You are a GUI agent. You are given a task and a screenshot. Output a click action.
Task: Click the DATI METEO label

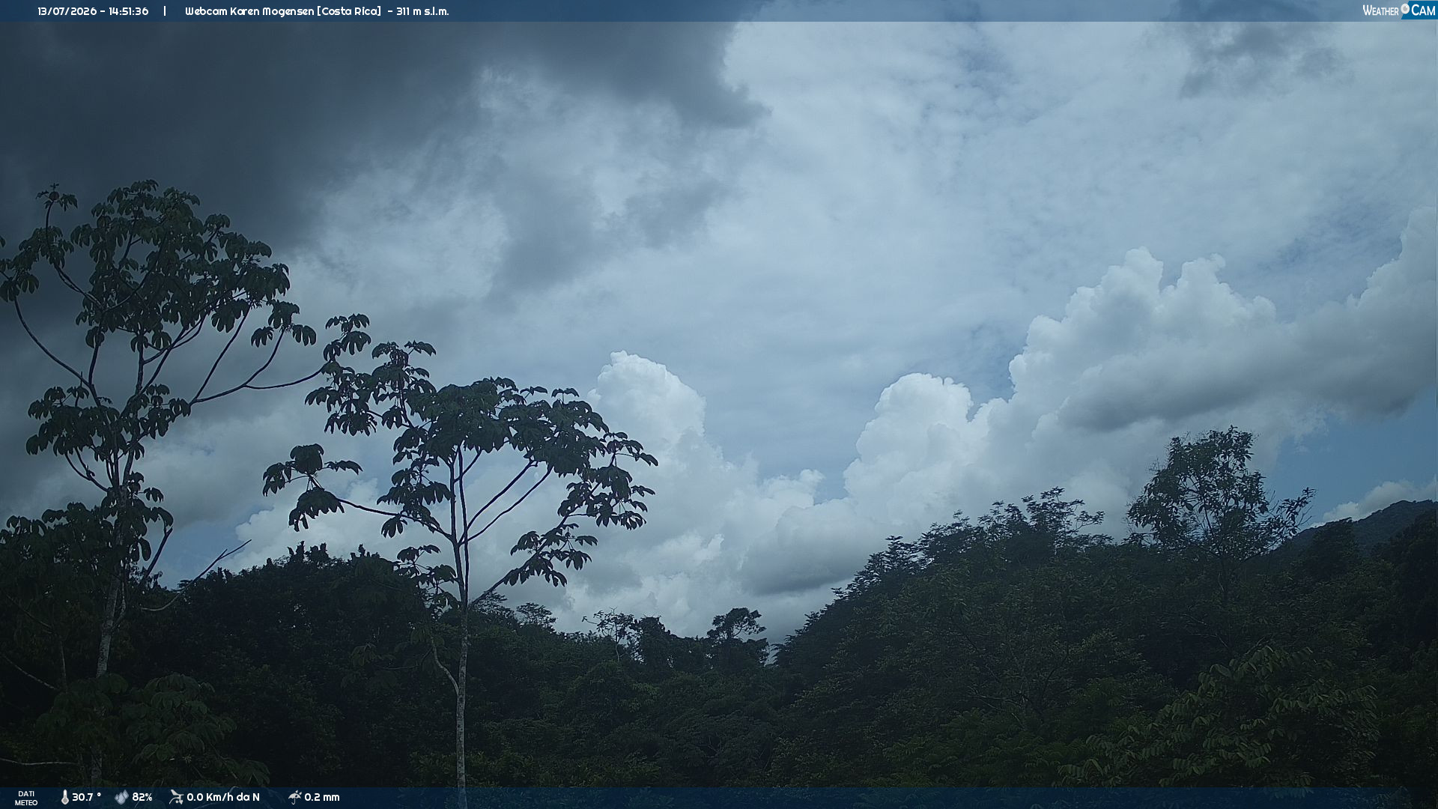26,799
